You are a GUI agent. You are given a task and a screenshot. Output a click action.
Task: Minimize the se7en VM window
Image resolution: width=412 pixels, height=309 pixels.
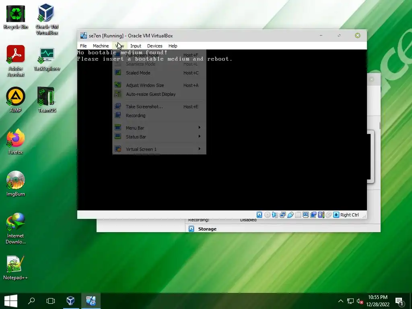321,35
